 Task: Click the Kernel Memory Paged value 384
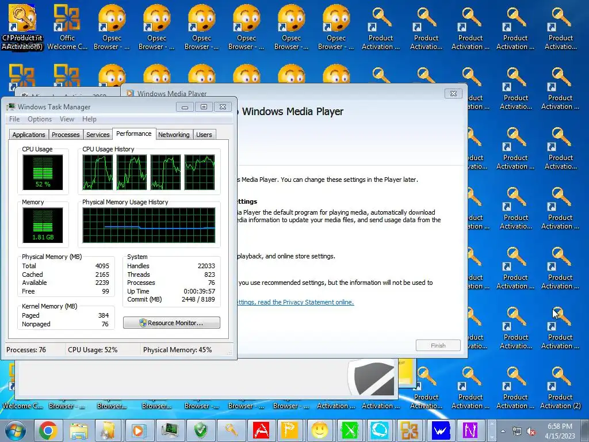(x=104, y=315)
